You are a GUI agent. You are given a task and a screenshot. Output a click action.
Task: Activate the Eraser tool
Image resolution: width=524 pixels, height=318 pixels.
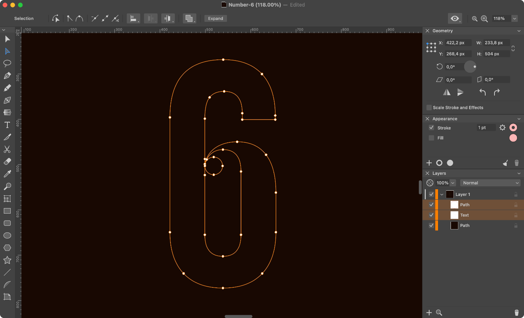[7, 162]
